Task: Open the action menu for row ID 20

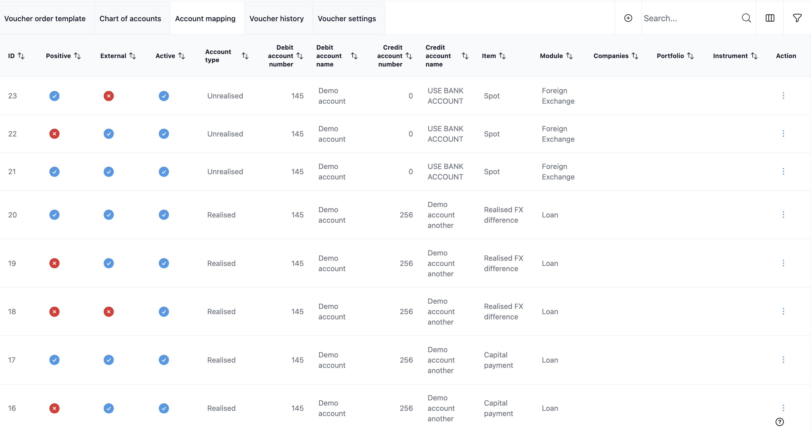Action: click(x=783, y=215)
